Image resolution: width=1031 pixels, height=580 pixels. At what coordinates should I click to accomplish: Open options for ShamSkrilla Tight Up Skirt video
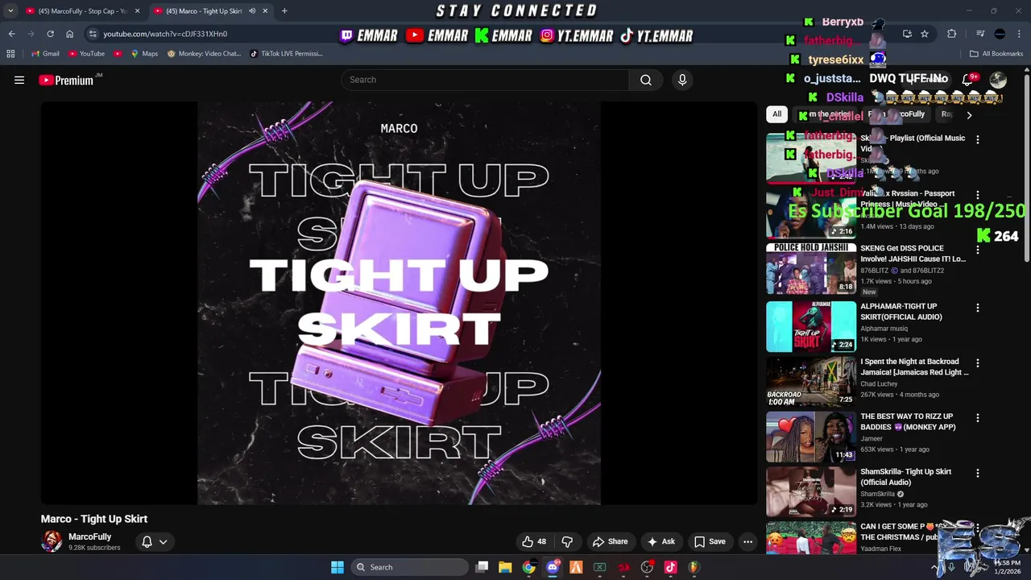978,473
